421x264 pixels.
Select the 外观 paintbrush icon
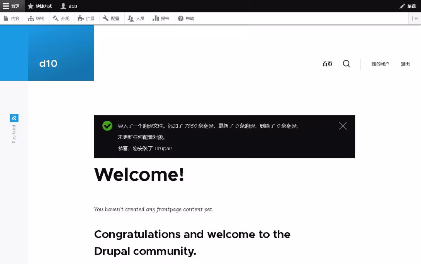coord(56,18)
